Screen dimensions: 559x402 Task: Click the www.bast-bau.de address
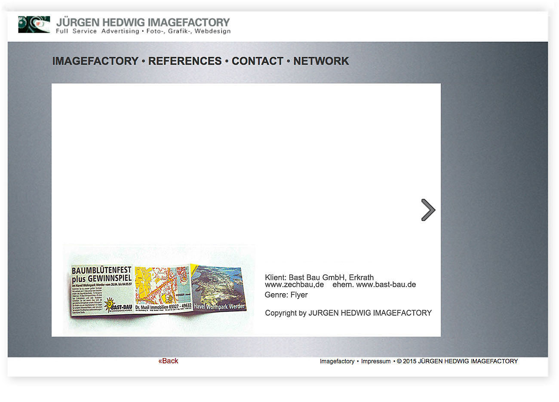click(386, 285)
